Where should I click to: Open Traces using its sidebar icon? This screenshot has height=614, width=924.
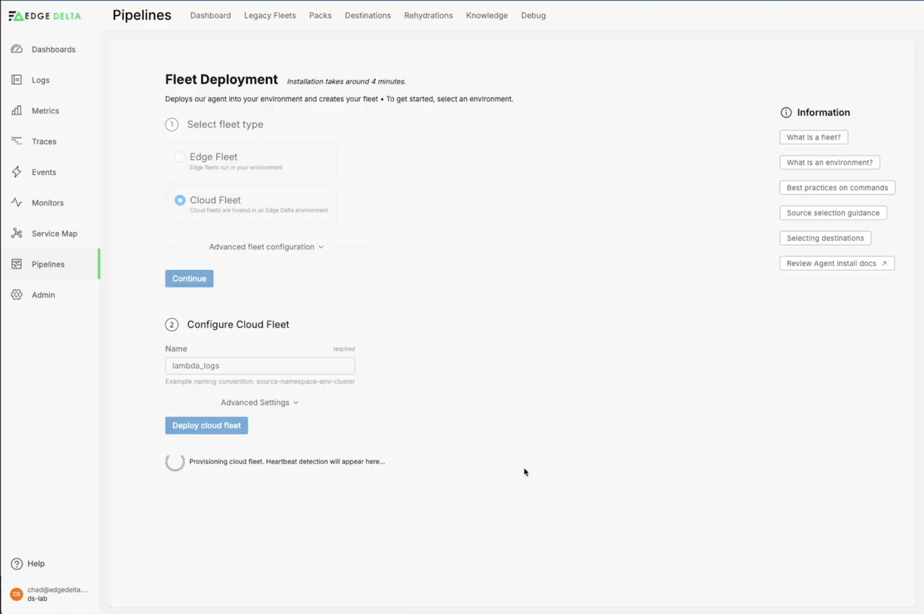pyautogui.click(x=17, y=141)
